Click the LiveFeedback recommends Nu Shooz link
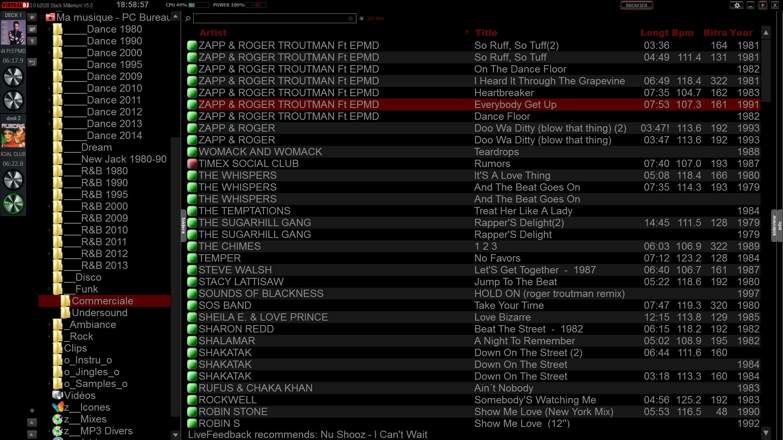The image size is (783, 440). click(x=307, y=435)
